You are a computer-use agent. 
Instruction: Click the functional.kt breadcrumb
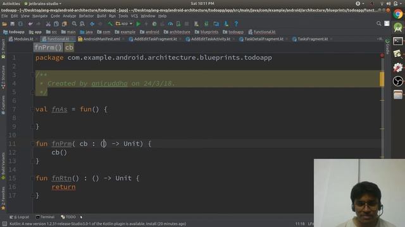tap(262, 32)
